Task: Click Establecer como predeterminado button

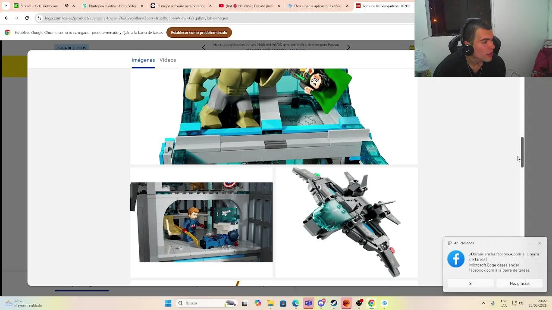Action: coord(199,33)
